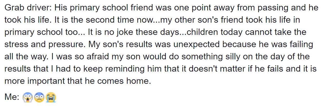This screenshot has width=326, height=107.
Task: Click the sad worried face emoji
Action: 39,97
